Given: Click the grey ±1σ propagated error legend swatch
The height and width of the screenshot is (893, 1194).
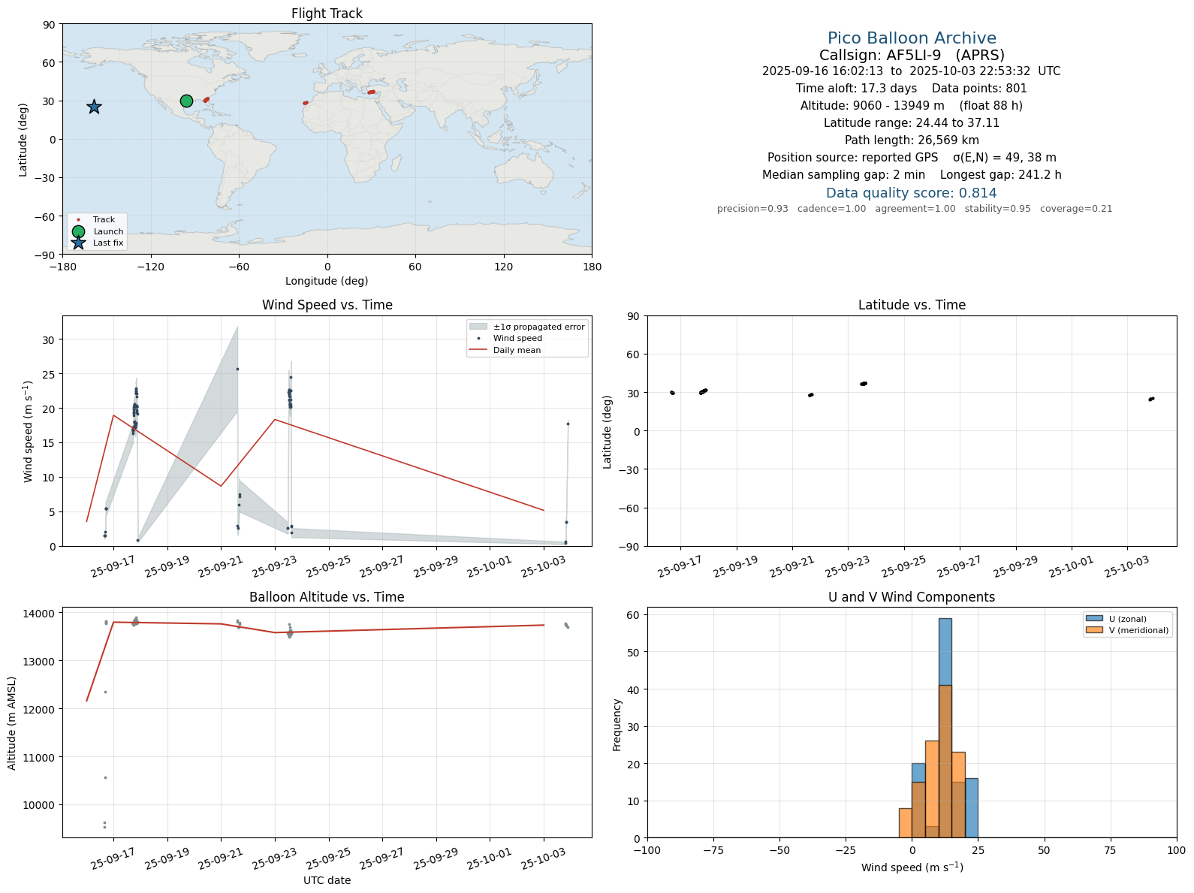Looking at the screenshot, I should (478, 327).
